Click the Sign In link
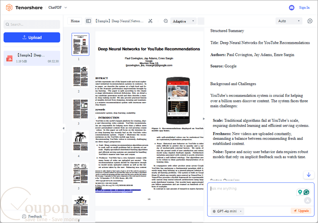 pyautogui.click(x=304, y=8)
